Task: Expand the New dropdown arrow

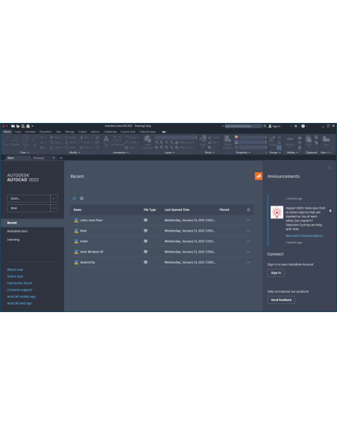Action: [x=54, y=208]
